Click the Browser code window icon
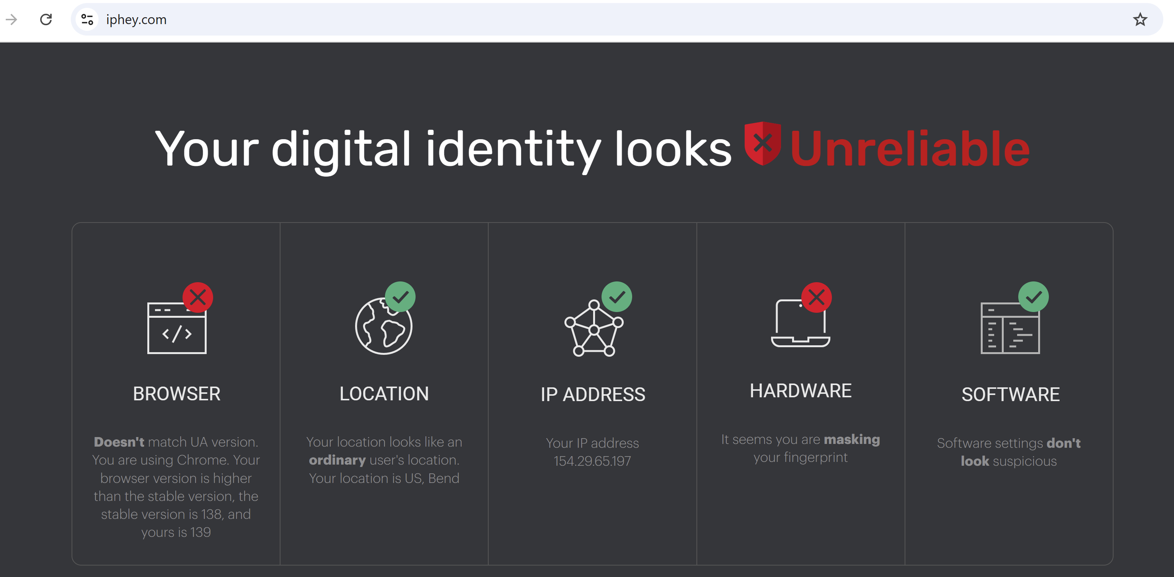The image size is (1174, 577). 177,328
